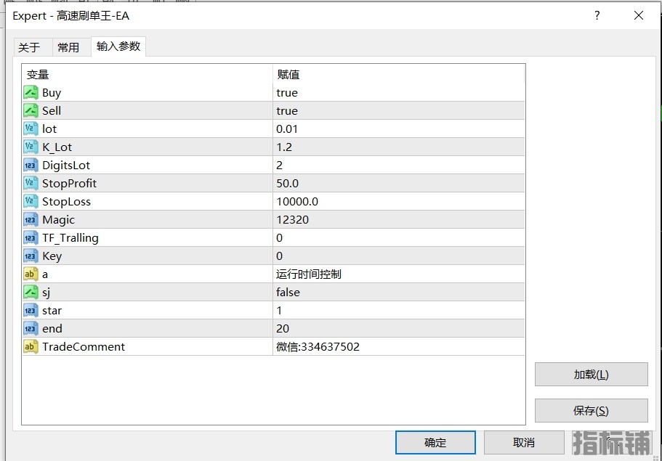Click the help question mark button
This screenshot has height=461, width=662.
point(597,15)
